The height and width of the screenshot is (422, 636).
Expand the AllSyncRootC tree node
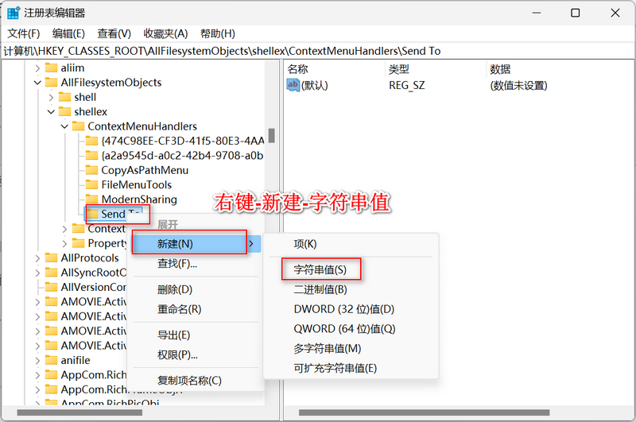tap(37, 273)
